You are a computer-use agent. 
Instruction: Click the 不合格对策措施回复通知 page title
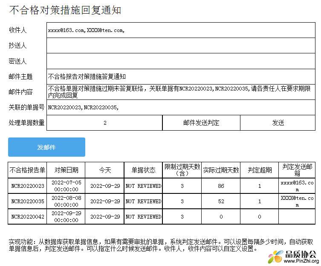click(x=65, y=10)
